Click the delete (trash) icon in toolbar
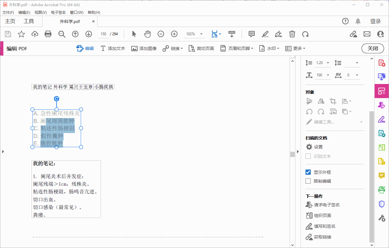 (x=292, y=34)
